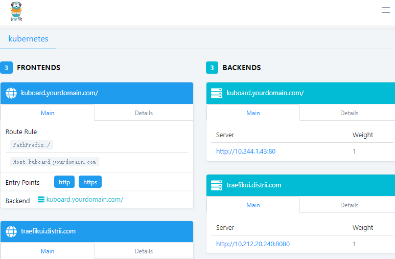The height and width of the screenshot is (259, 395).
Task: Open server link http://10.212.20.240:8080
Action: click(252, 244)
